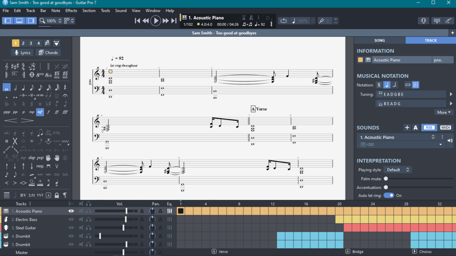The image size is (456, 256).
Task: Adjust the zoom 100% stepper
Action: pos(60,21)
